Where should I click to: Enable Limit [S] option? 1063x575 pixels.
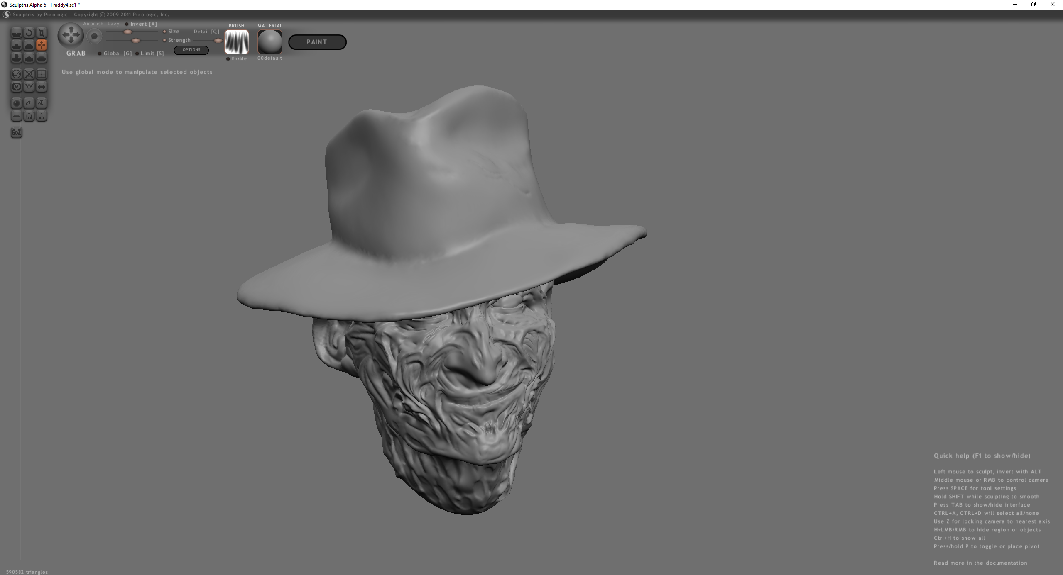(x=149, y=54)
